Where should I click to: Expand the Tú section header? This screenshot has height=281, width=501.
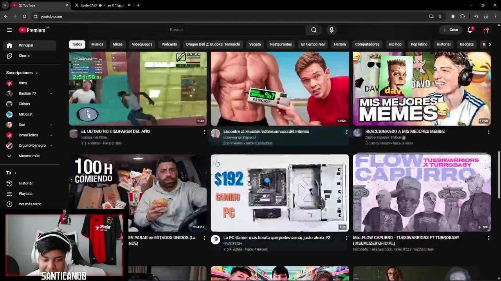click(11, 173)
